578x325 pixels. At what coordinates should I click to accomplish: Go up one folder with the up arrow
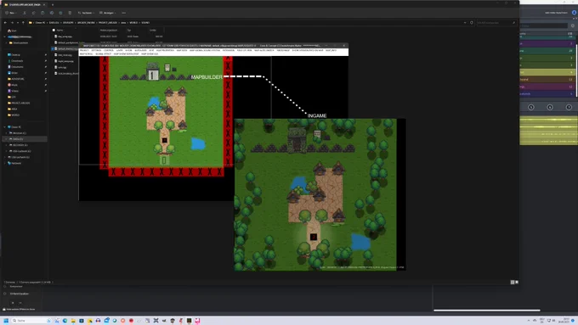point(23,23)
